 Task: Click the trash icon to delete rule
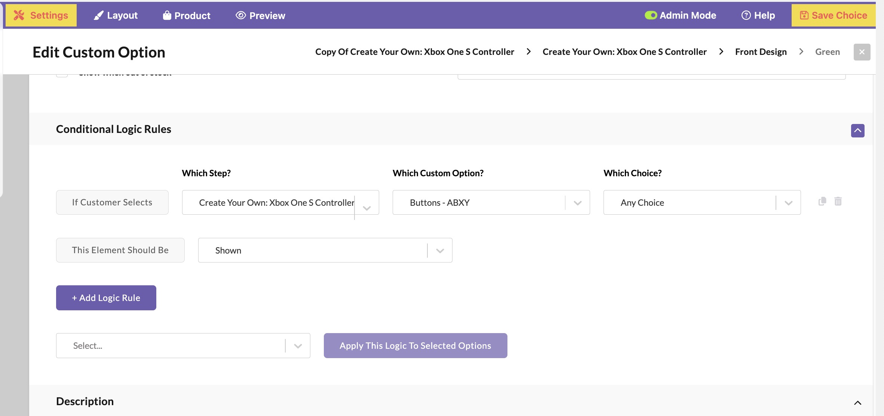(x=838, y=202)
